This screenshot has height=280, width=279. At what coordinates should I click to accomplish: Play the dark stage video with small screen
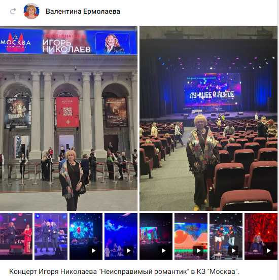tap(156, 236)
